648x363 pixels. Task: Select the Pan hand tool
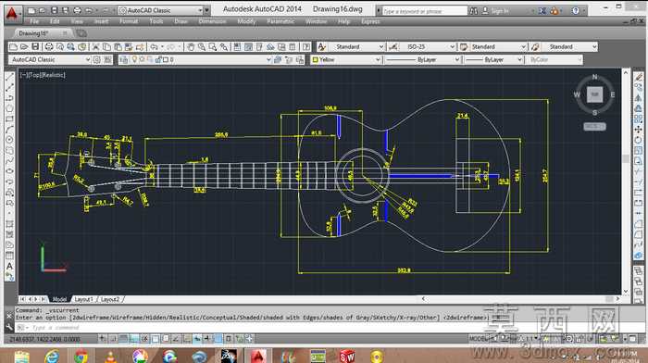click(191, 46)
